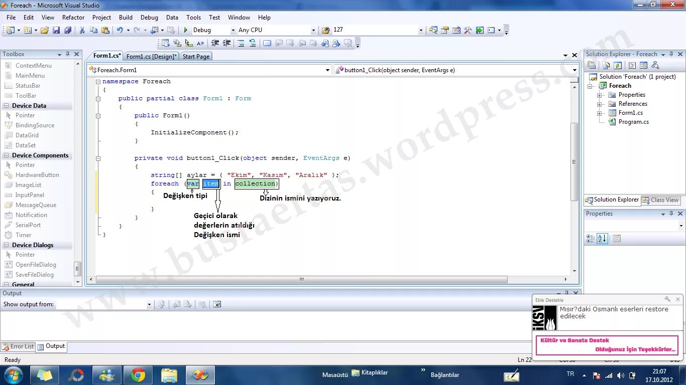The image size is (686, 385).
Task: Click the Copy icon in the toolbar
Action: tap(93, 30)
